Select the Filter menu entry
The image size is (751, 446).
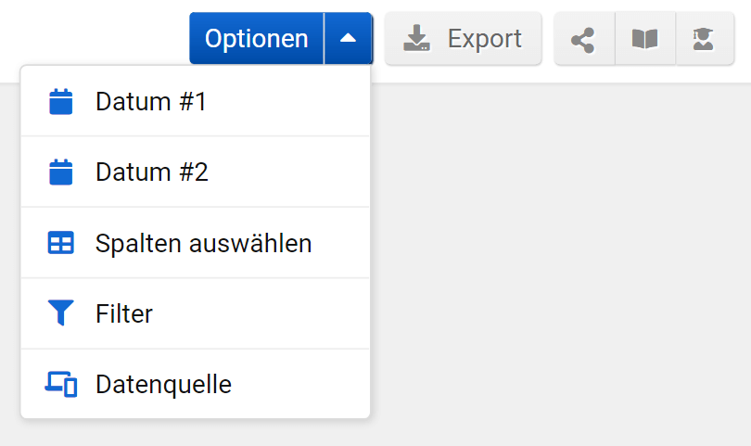[x=124, y=314]
